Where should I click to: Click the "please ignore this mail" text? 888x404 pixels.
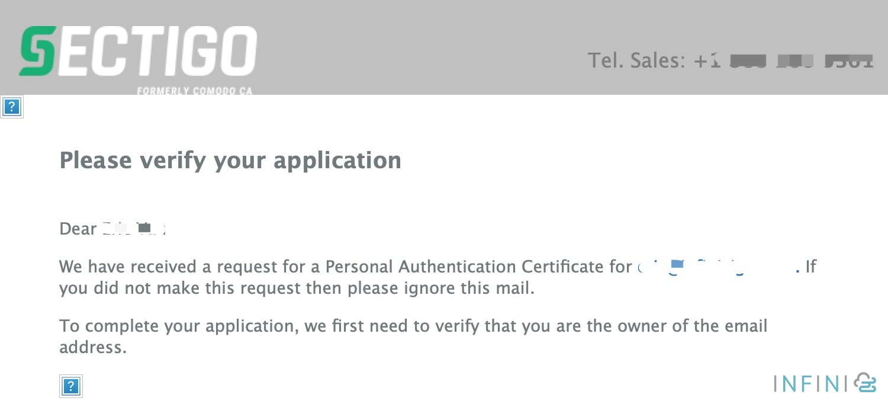pyautogui.click(x=461, y=289)
